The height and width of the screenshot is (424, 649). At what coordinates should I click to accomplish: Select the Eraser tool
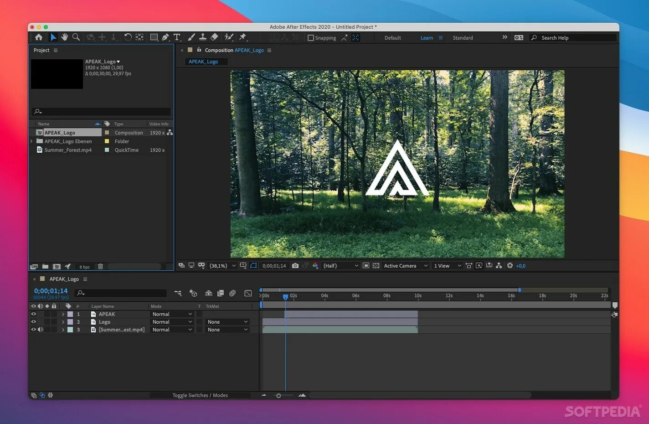click(214, 37)
